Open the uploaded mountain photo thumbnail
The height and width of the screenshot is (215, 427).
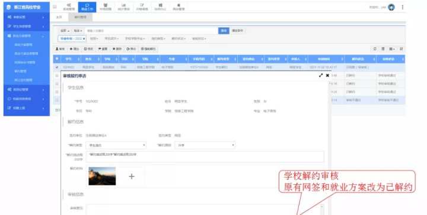pos(102,176)
